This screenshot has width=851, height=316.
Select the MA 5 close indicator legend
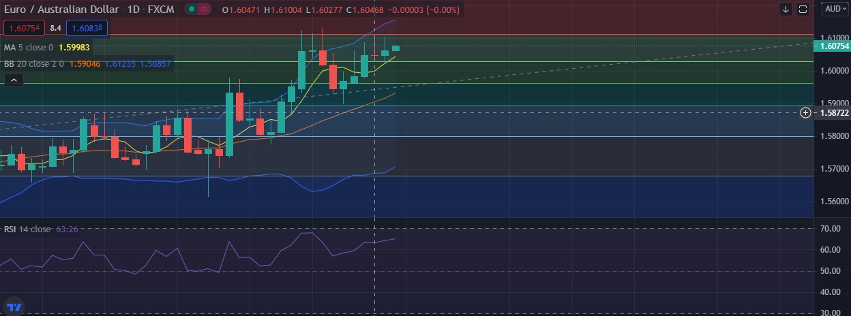tap(29, 48)
